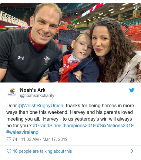Open the 11:02 AM - Mar 17, 2019 timestamp
This screenshot has height=160, width=141.
44,139
